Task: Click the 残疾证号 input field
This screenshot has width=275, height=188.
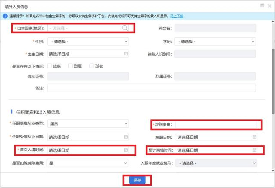Action: (x=88, y=76)
